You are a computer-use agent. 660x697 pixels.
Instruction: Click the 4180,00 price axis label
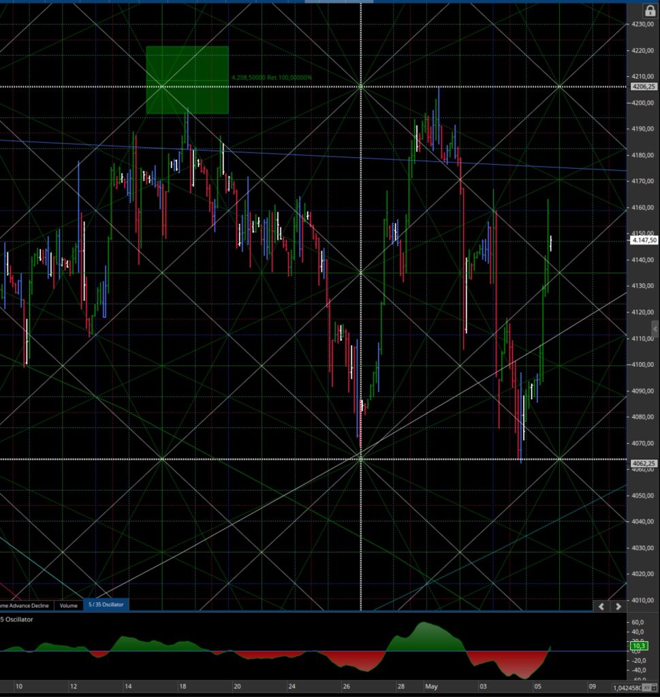click(x=642, y=155)
